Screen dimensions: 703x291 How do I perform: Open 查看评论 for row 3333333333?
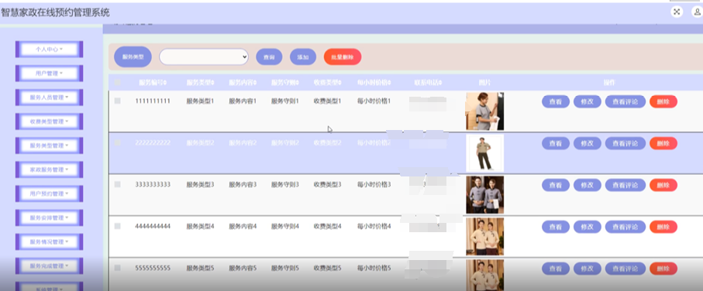625,185
